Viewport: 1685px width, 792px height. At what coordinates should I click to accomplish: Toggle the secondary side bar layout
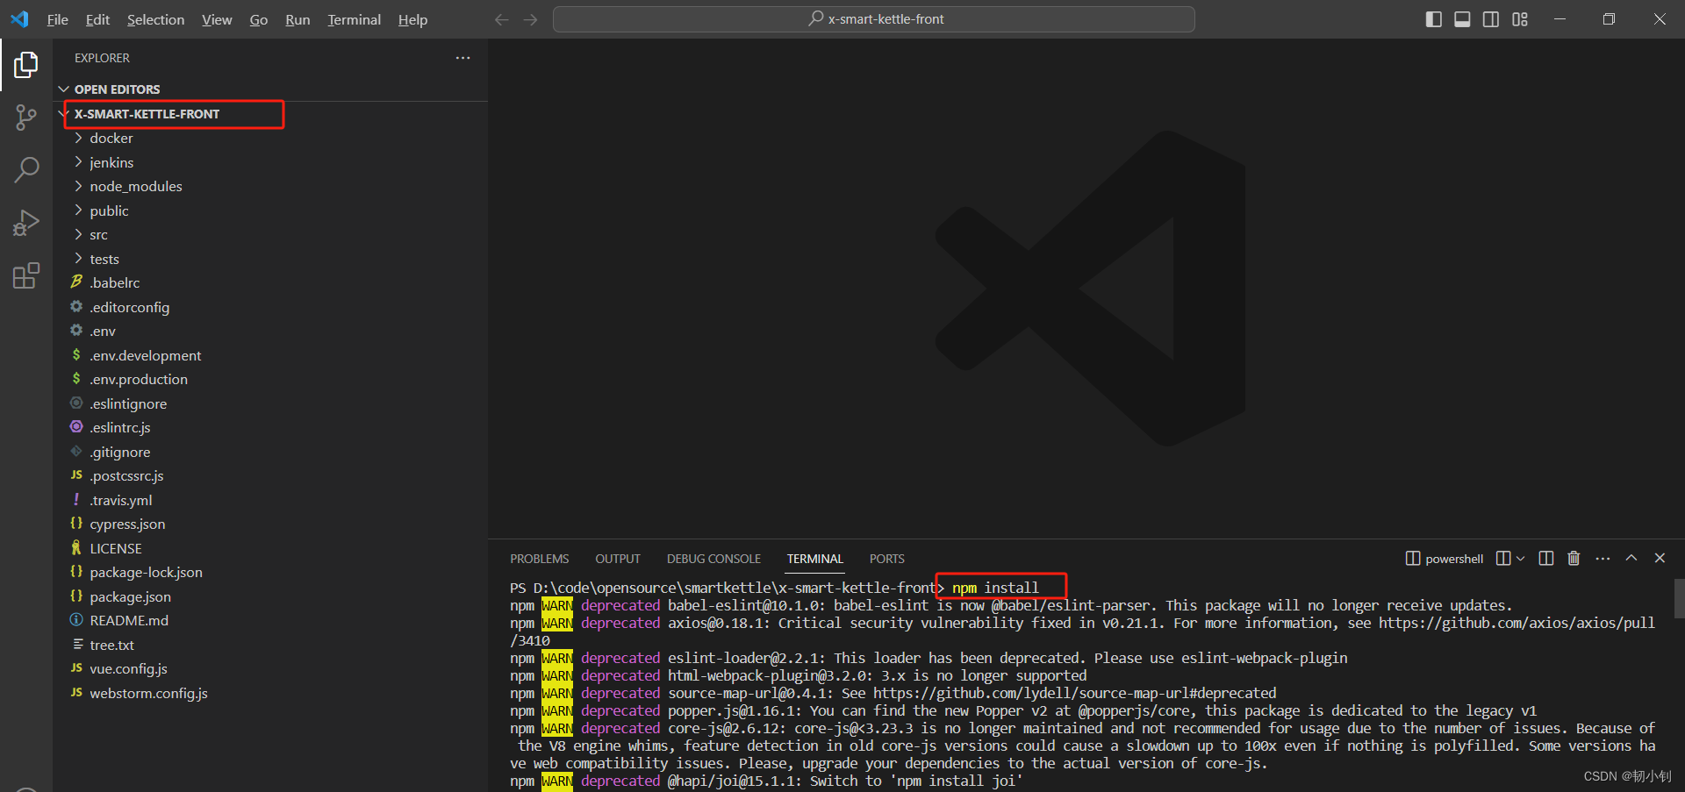click(1491, 19)
